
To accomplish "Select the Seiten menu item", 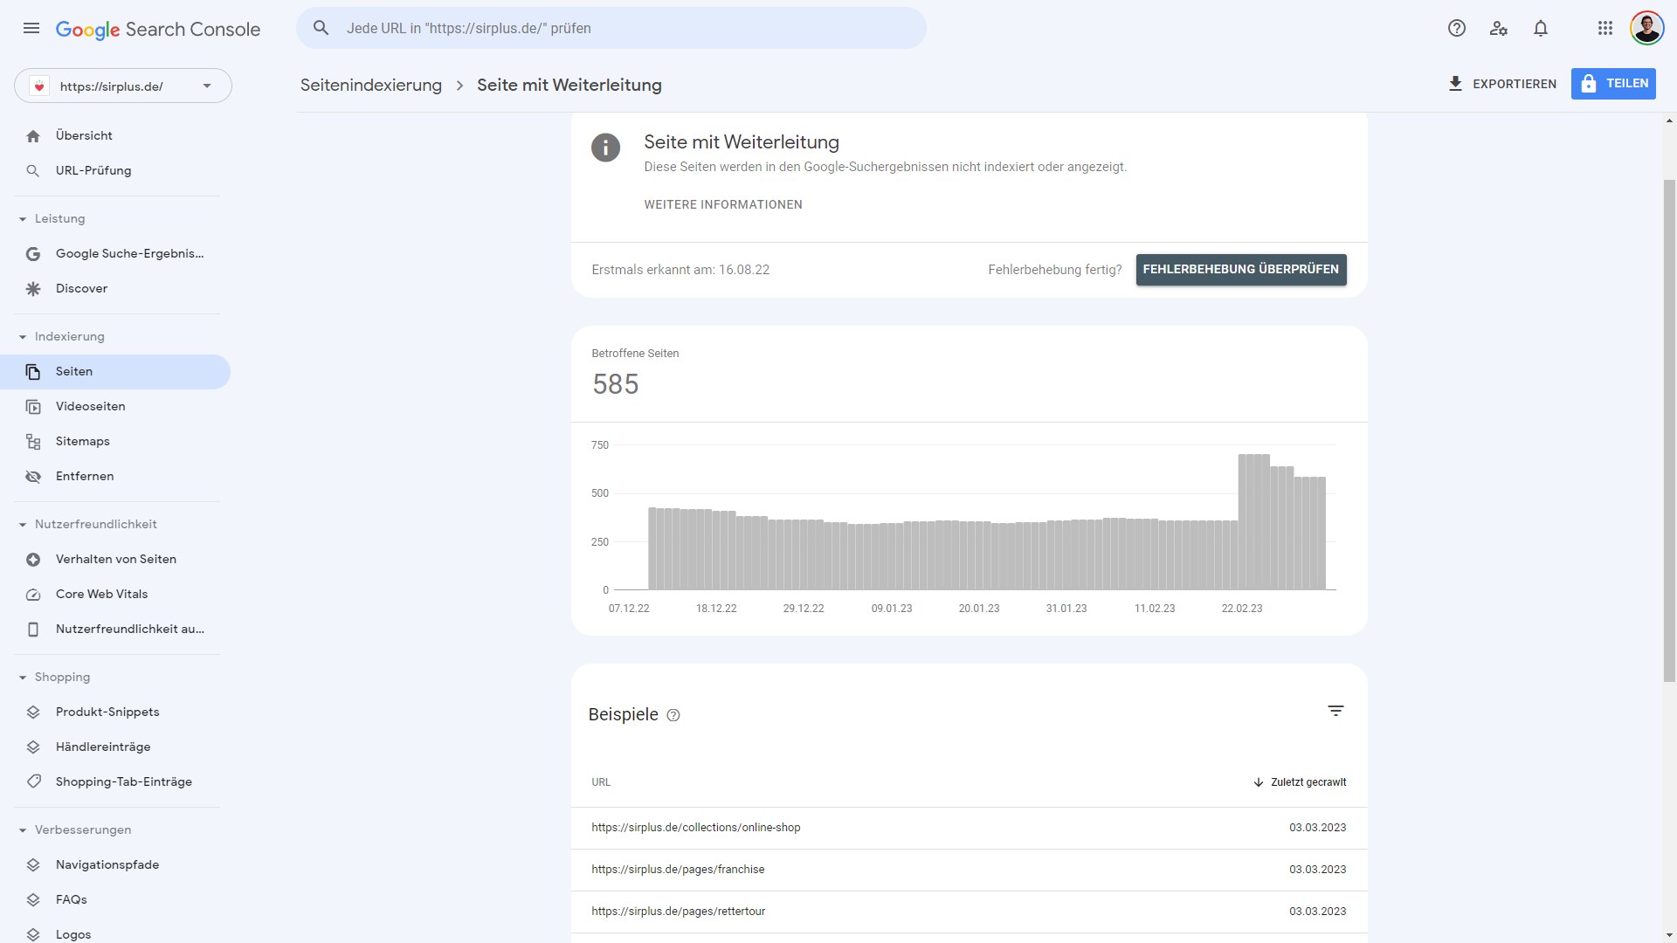I will coord(115,372).
